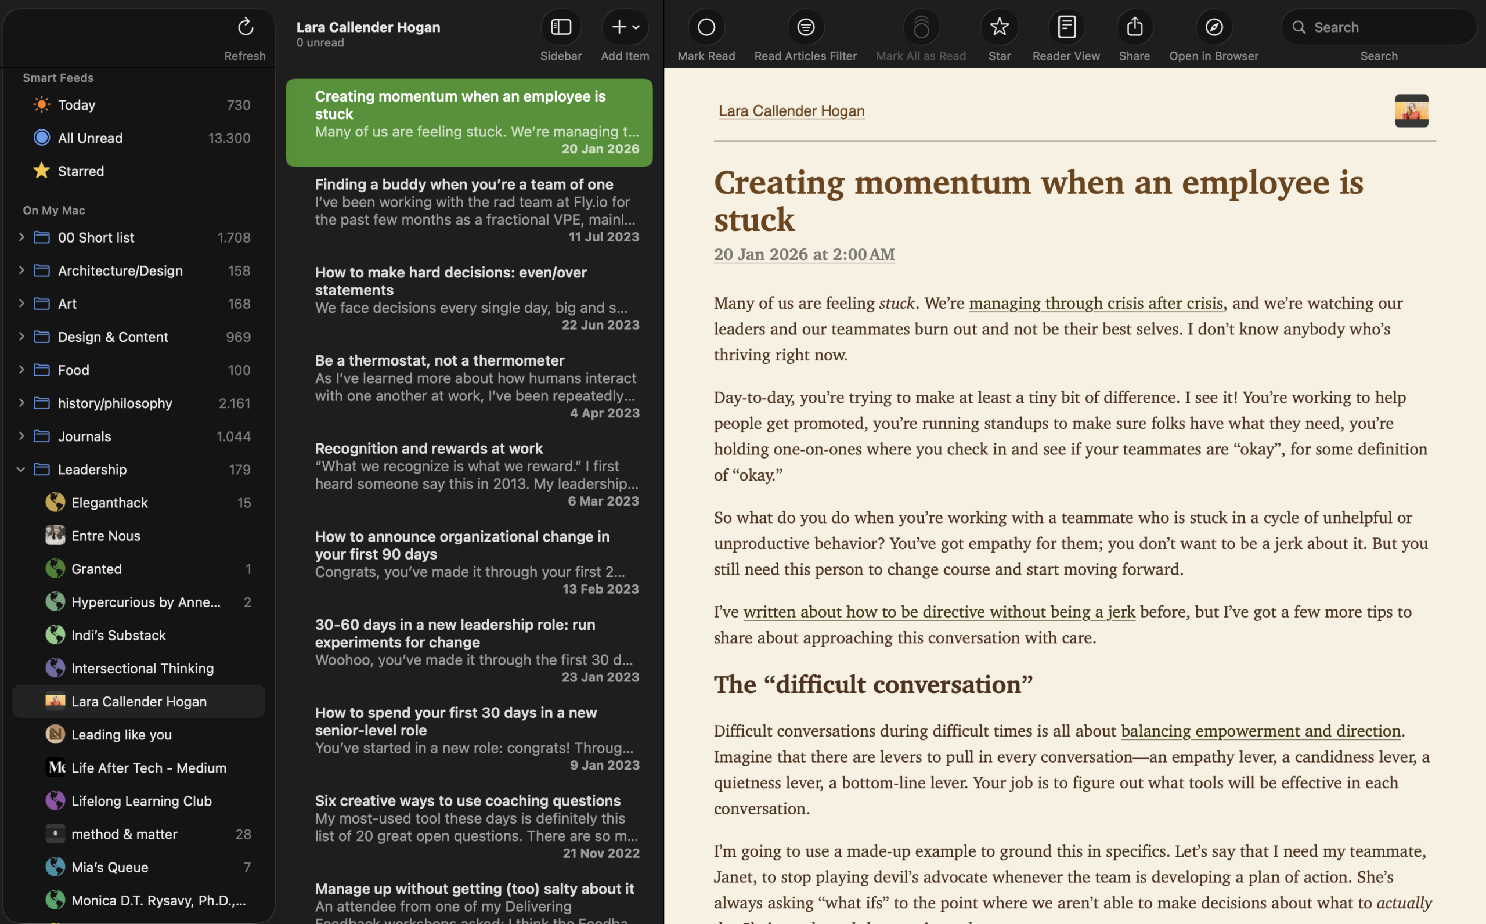The image size is (1486, 924).
Task: Open the article in browser
Action: (1214, 27)
